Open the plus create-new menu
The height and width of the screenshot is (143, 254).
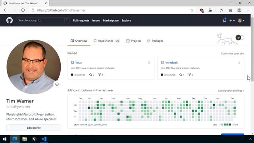(232, 21)
